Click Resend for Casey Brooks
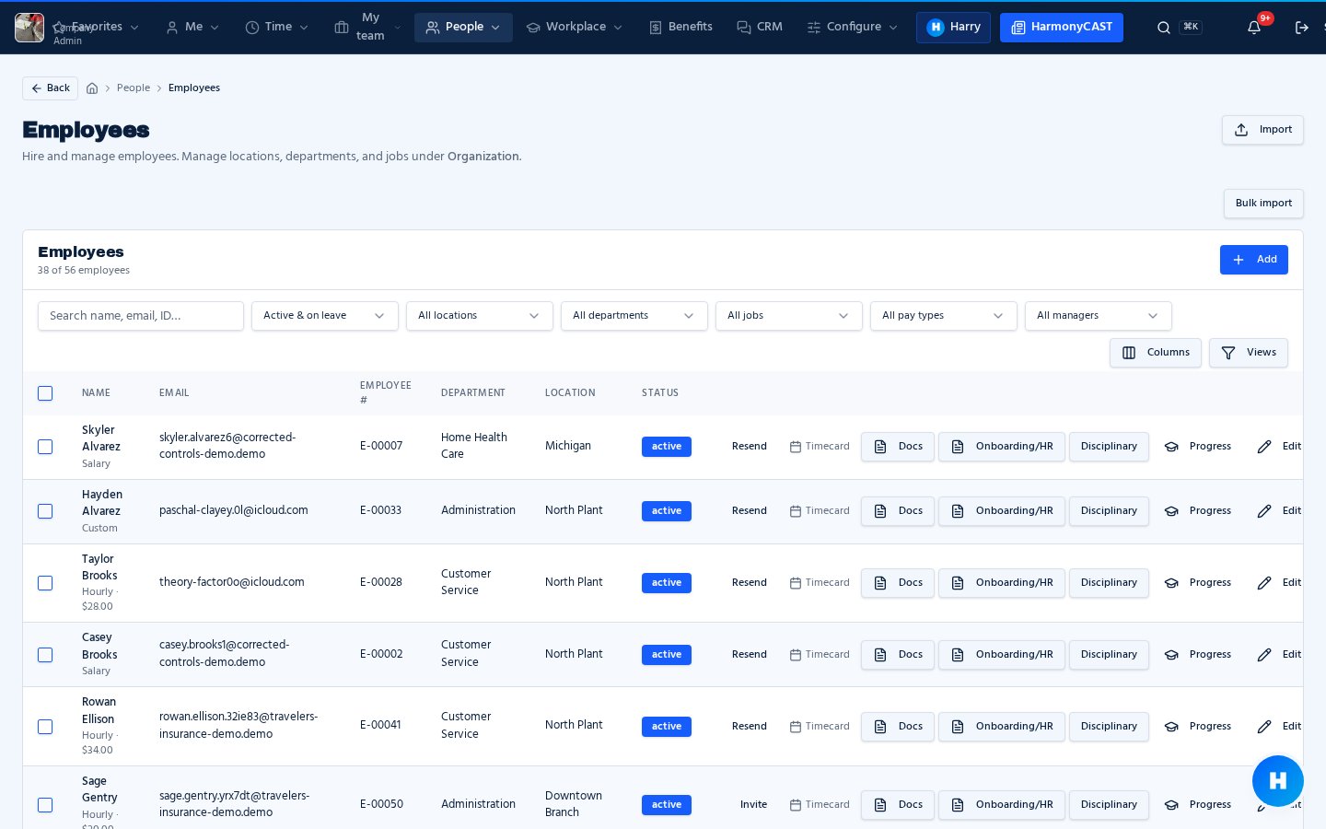This screenshot has height=829, width=1326. pos(750,655)
